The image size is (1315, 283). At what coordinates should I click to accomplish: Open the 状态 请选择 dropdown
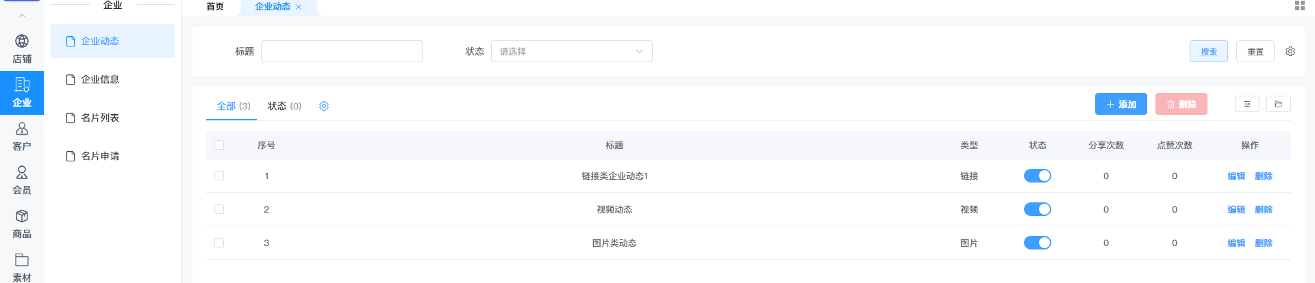[x=572, y=51]
